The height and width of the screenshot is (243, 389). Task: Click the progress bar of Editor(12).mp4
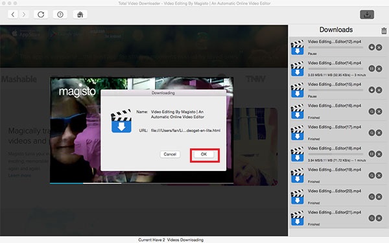click(x=335, y=47)
